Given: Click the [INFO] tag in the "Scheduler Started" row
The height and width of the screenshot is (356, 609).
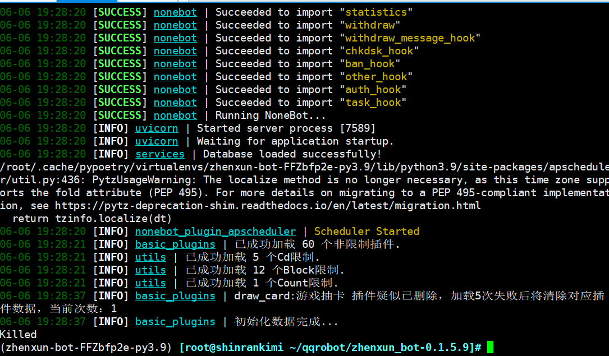Looking at the screenshot, I should [x=111, y=232].
